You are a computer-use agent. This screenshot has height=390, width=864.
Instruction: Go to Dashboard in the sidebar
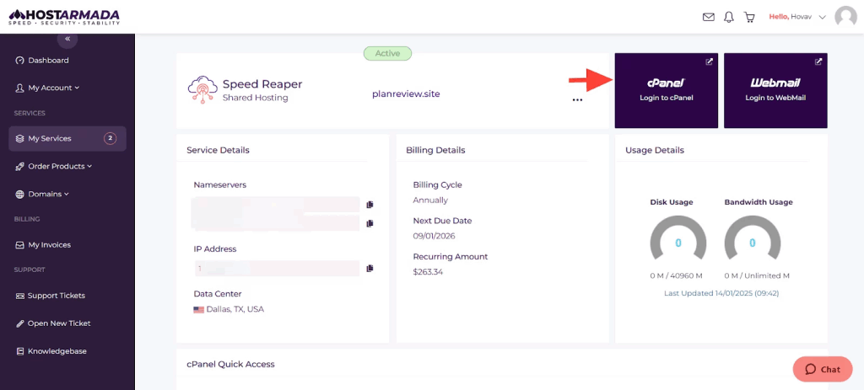(x=48, y=61)
